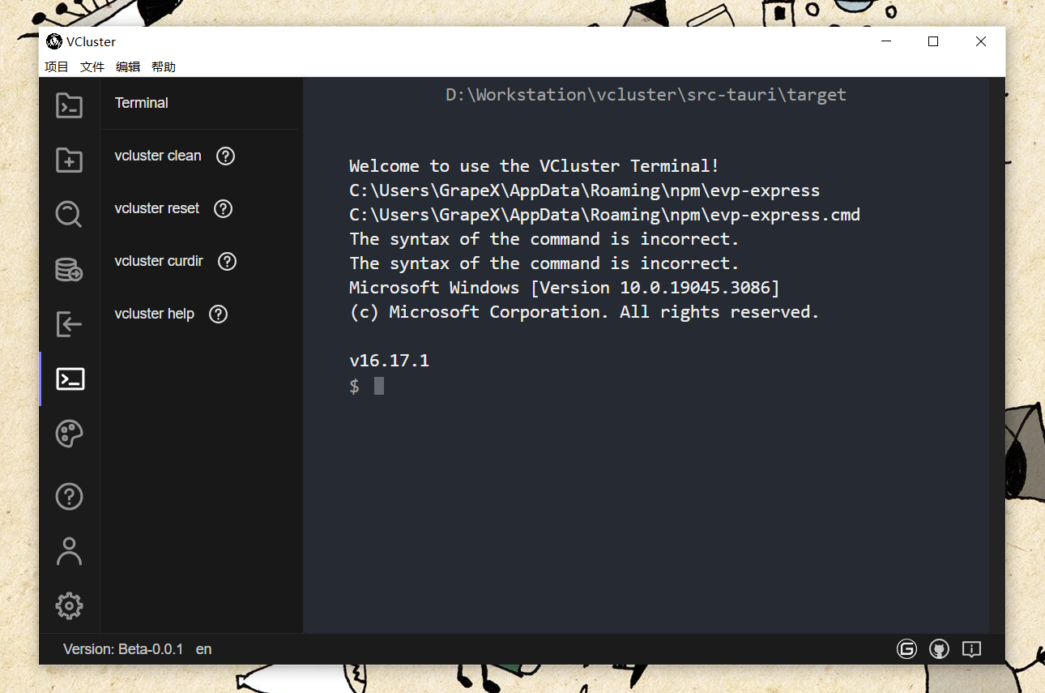
Task: Open the 帮助 menu
Action: 164,67
